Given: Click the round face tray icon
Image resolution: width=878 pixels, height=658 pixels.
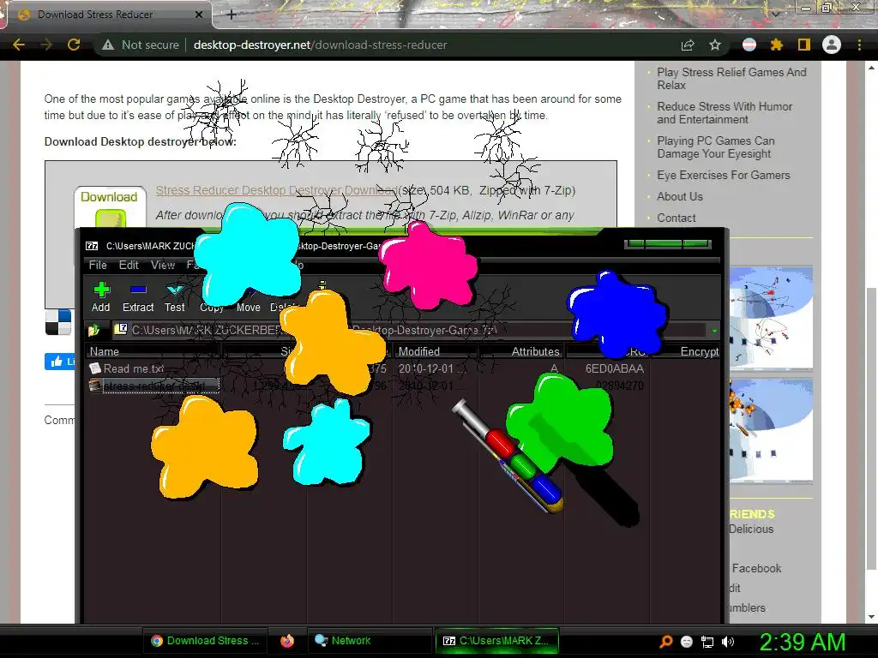Looking at the screenshot, I should 687,642.
